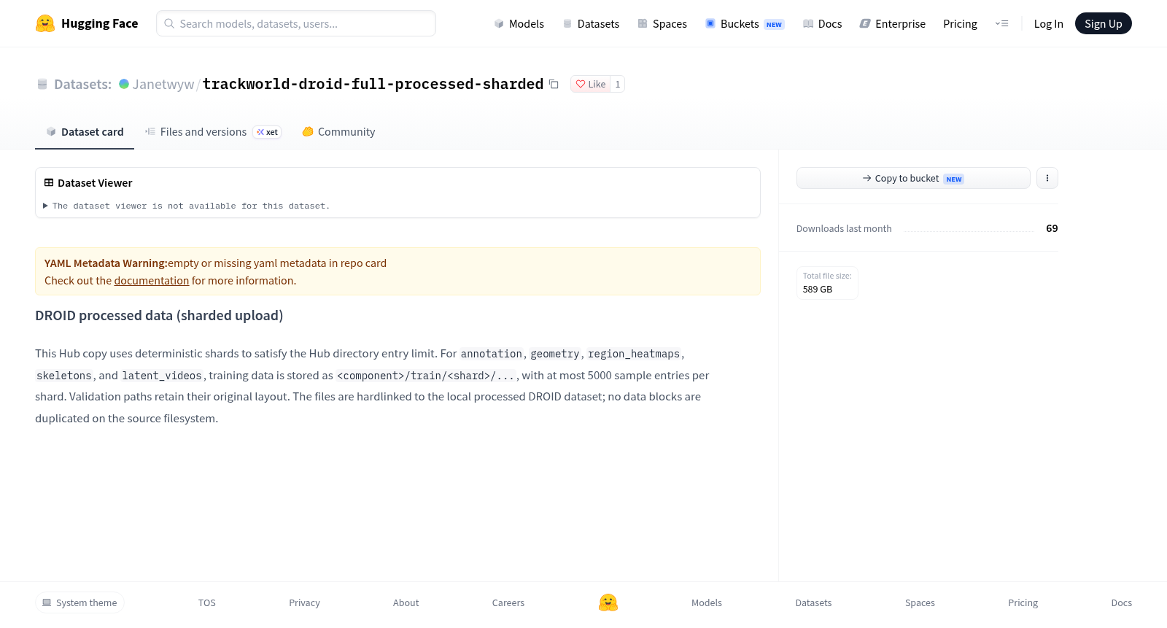1167x628 pixels.
Task: Open the like count of 1
Action: (617, 84)
